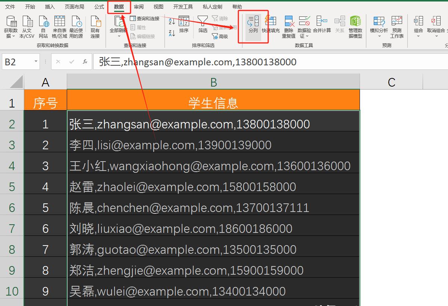
Task: Open 最近使用的源 (Recent Sources)
Action: pos(76,26)
